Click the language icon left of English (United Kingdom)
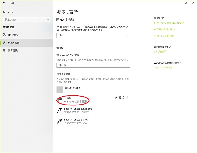197x153 pixels. click(x=59, y=110)
